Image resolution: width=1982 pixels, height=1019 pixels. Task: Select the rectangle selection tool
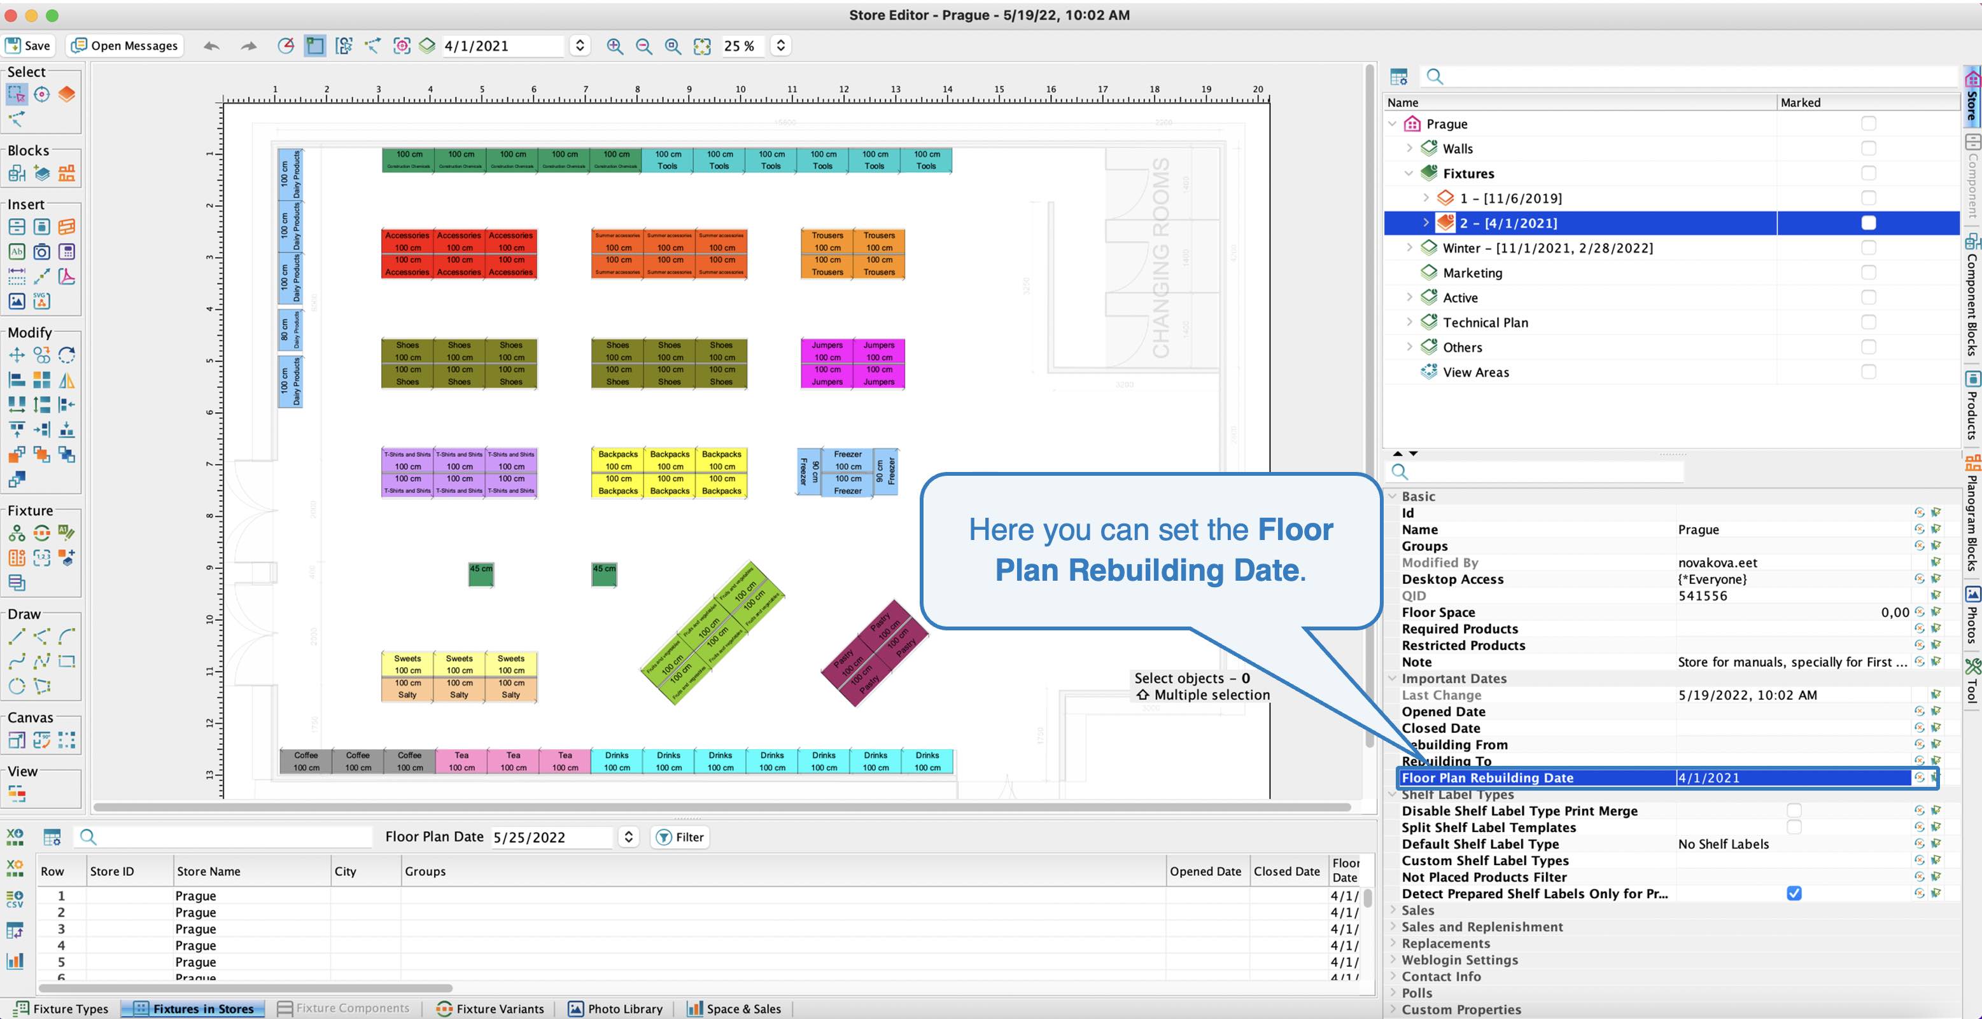(16, 95)
